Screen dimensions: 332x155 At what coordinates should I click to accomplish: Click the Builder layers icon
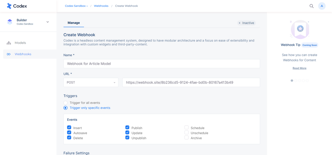(x=10, y=22)
